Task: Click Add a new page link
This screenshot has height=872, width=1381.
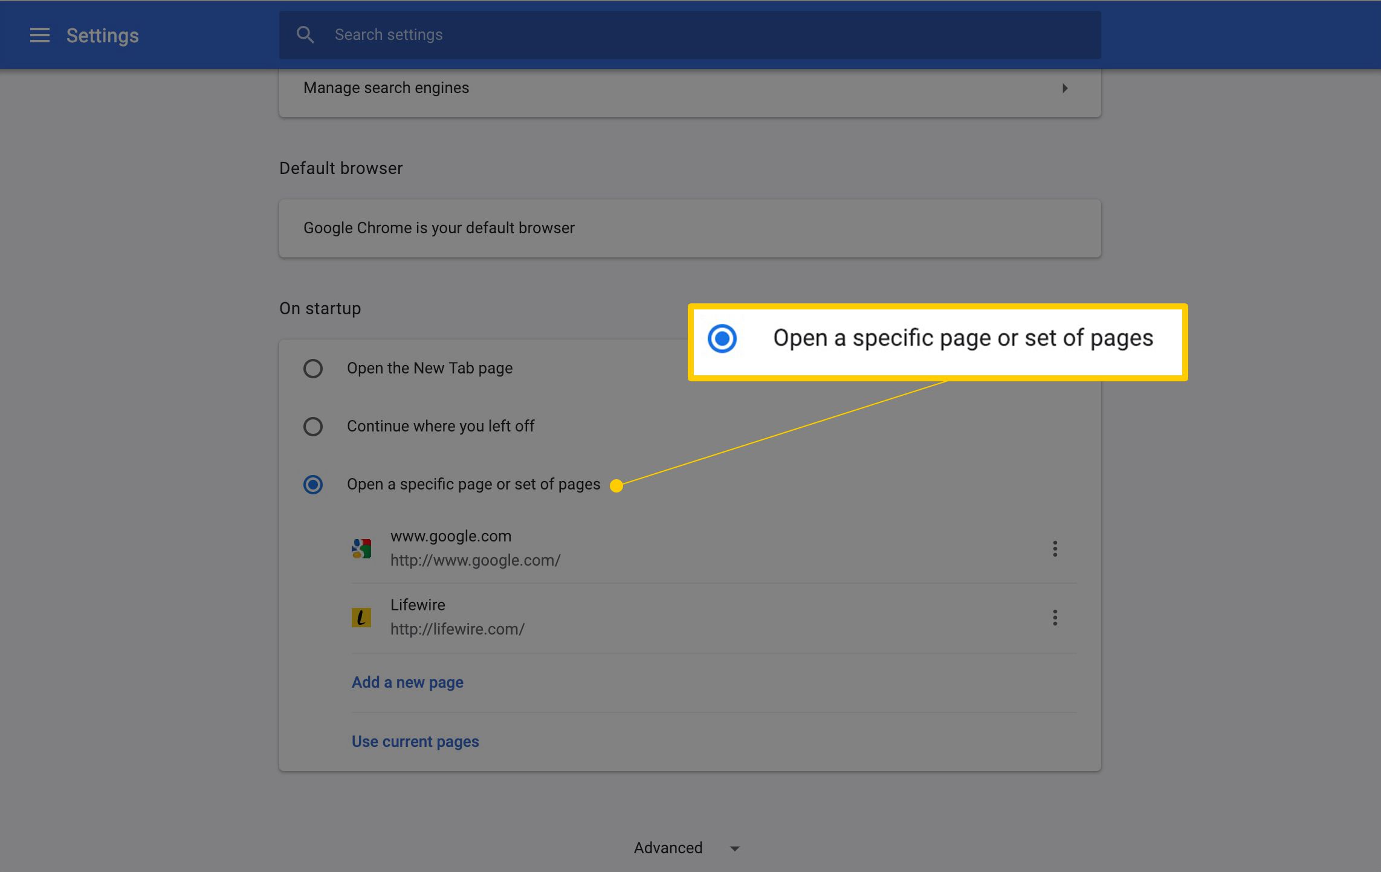Action: (x=407, y=682)
